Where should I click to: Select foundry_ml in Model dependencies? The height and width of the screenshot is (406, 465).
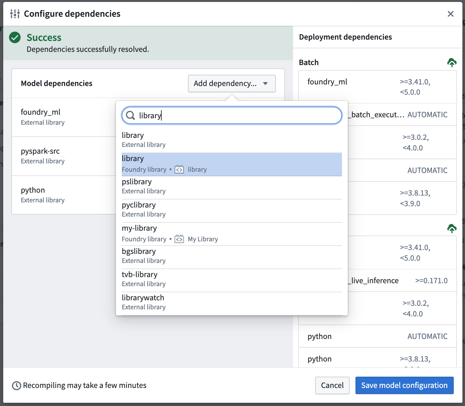click(64, 117)
